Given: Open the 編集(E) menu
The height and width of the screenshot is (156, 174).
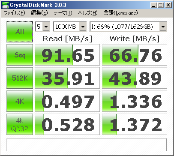Looking at the screenshot, I should click(x=39, y=13).
